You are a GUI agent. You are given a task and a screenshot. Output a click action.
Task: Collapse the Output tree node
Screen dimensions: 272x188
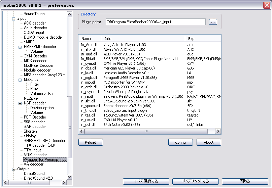[14, 169]
